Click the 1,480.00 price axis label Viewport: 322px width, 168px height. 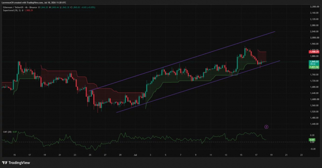pyautogui.click(x=314, y=118)
